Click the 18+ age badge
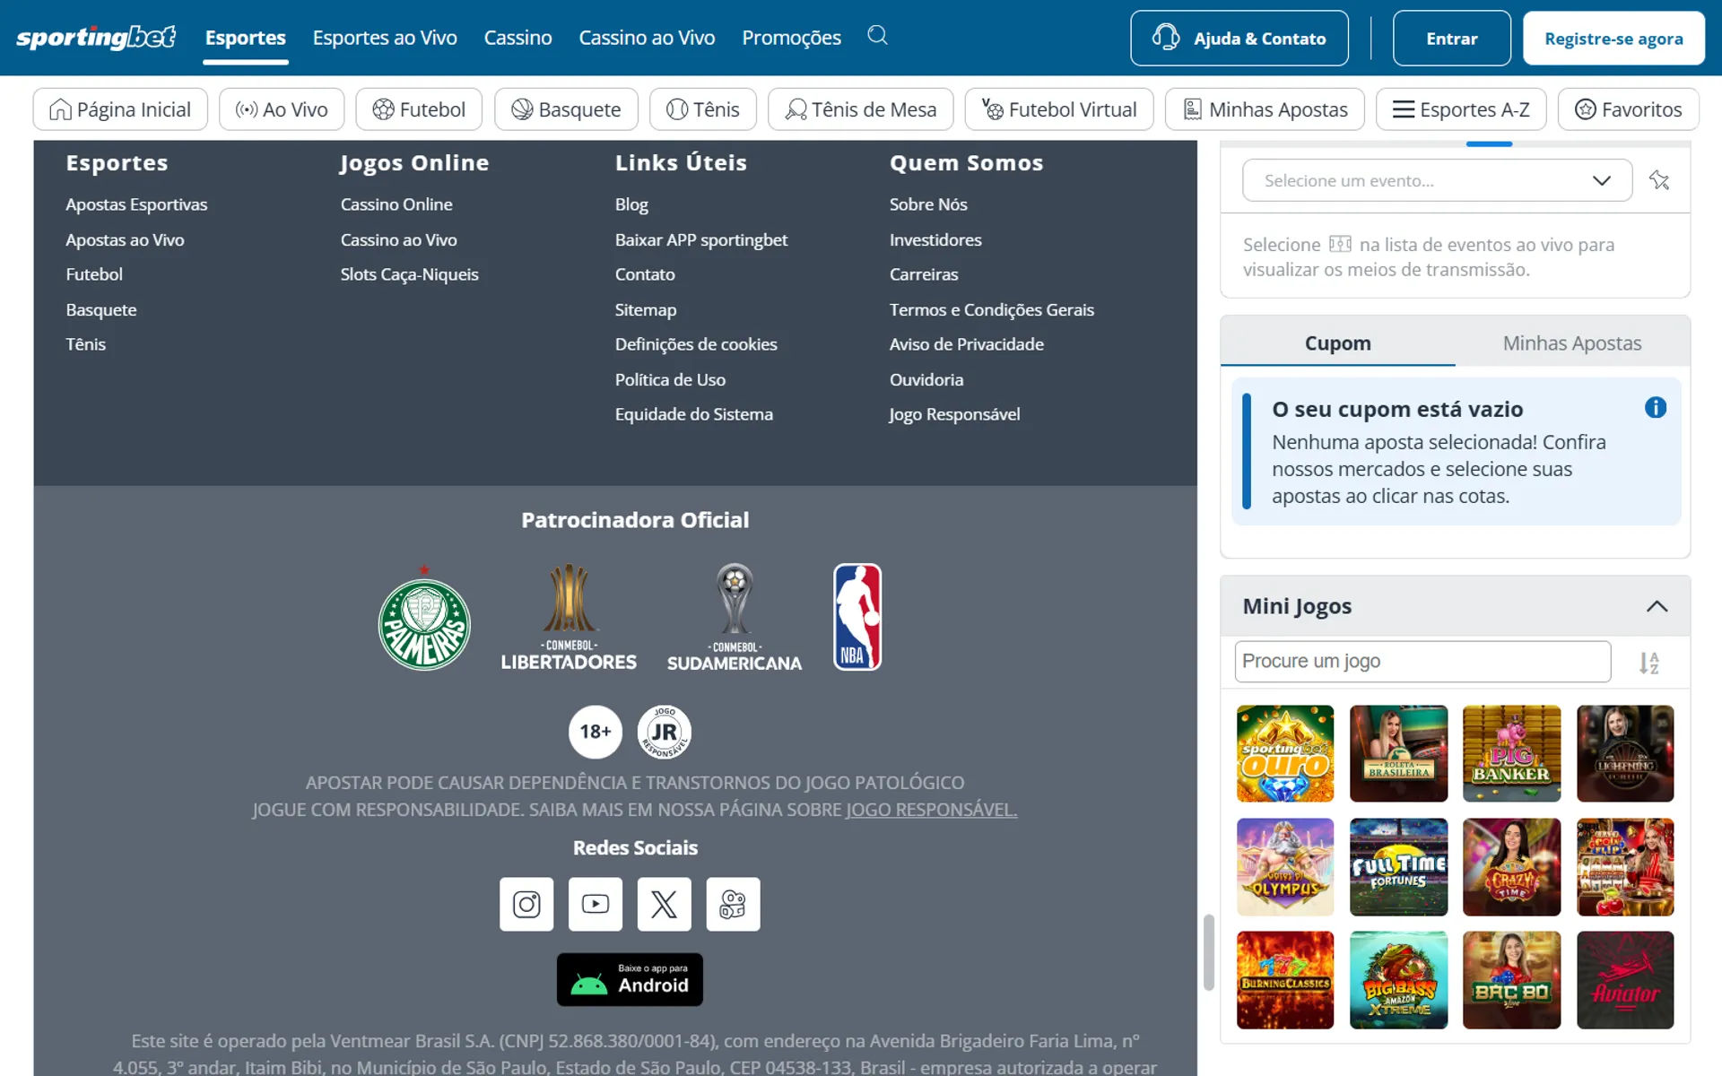1722x1076 pixels. [x=596, y=732]
